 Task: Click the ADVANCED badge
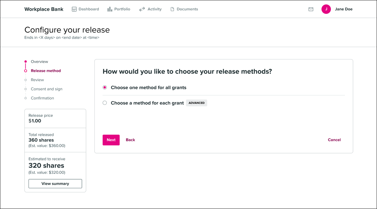(x=197, y=103)
